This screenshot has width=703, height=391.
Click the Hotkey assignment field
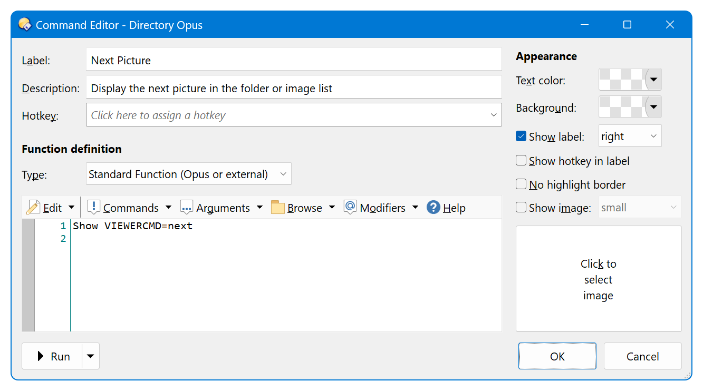(294, 115)
